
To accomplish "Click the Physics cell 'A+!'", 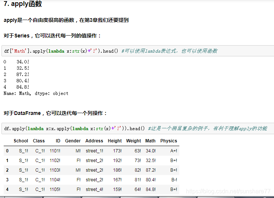I will [174, 151].
